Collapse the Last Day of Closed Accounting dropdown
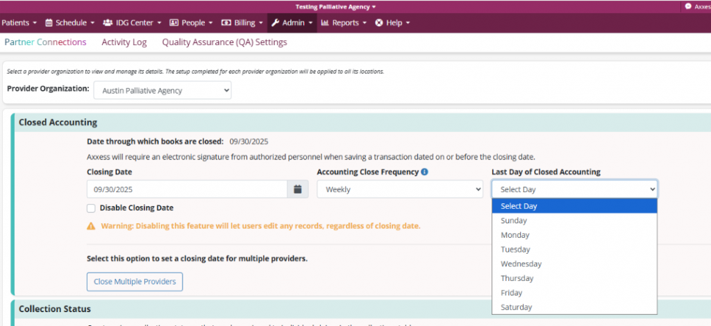 [x=574, y=189]
